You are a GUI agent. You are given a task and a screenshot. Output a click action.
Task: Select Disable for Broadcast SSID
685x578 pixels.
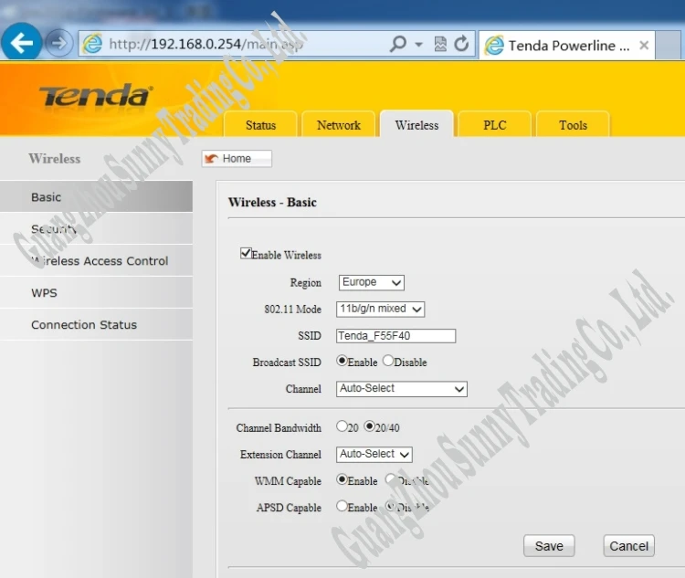click(388, 361)
